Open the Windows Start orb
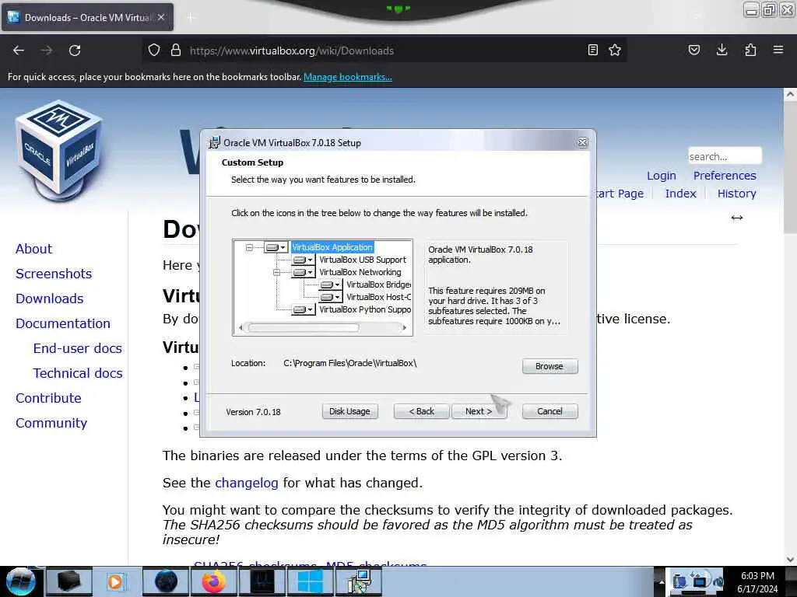Screen dimensions: 797x597 20,581
